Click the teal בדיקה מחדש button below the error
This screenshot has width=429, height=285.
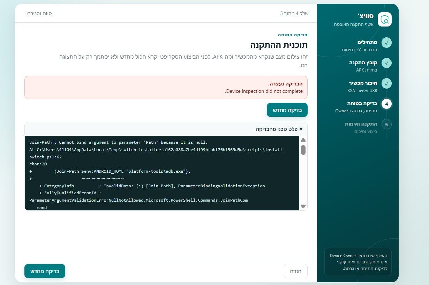coord(287,110)
